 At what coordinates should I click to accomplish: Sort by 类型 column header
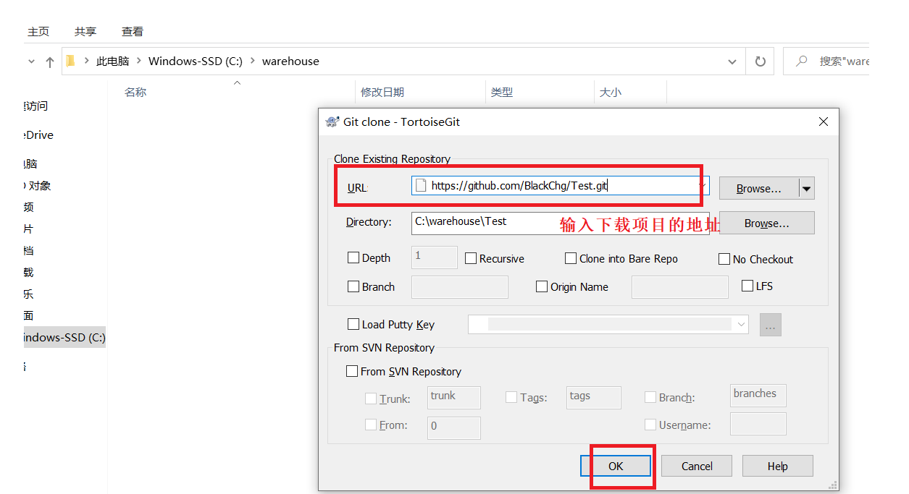(x=502, y=92)
